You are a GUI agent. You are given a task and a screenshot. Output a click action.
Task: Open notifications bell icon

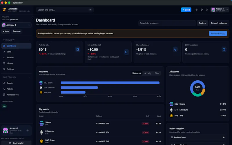(207, 10)
